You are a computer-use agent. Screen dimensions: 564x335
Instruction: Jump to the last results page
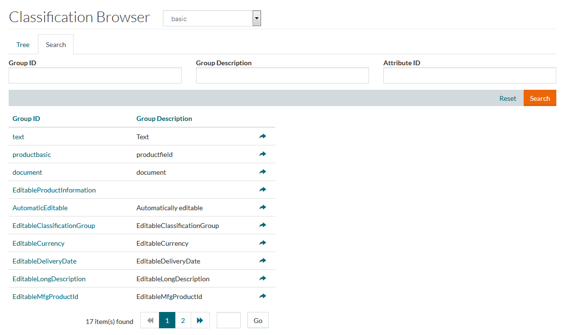click(200, 321)
